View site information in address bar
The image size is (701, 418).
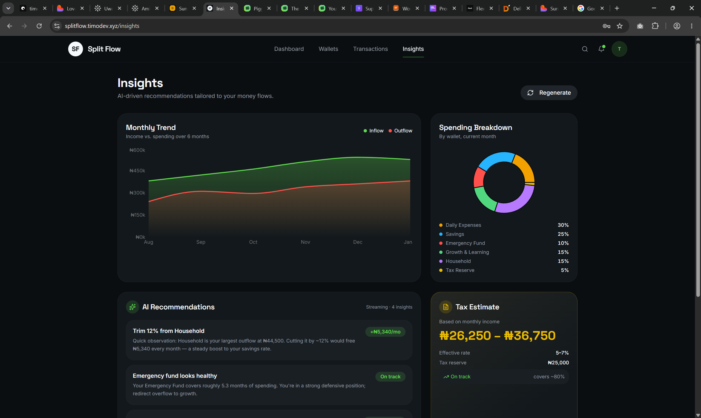[x=57, y=26]
